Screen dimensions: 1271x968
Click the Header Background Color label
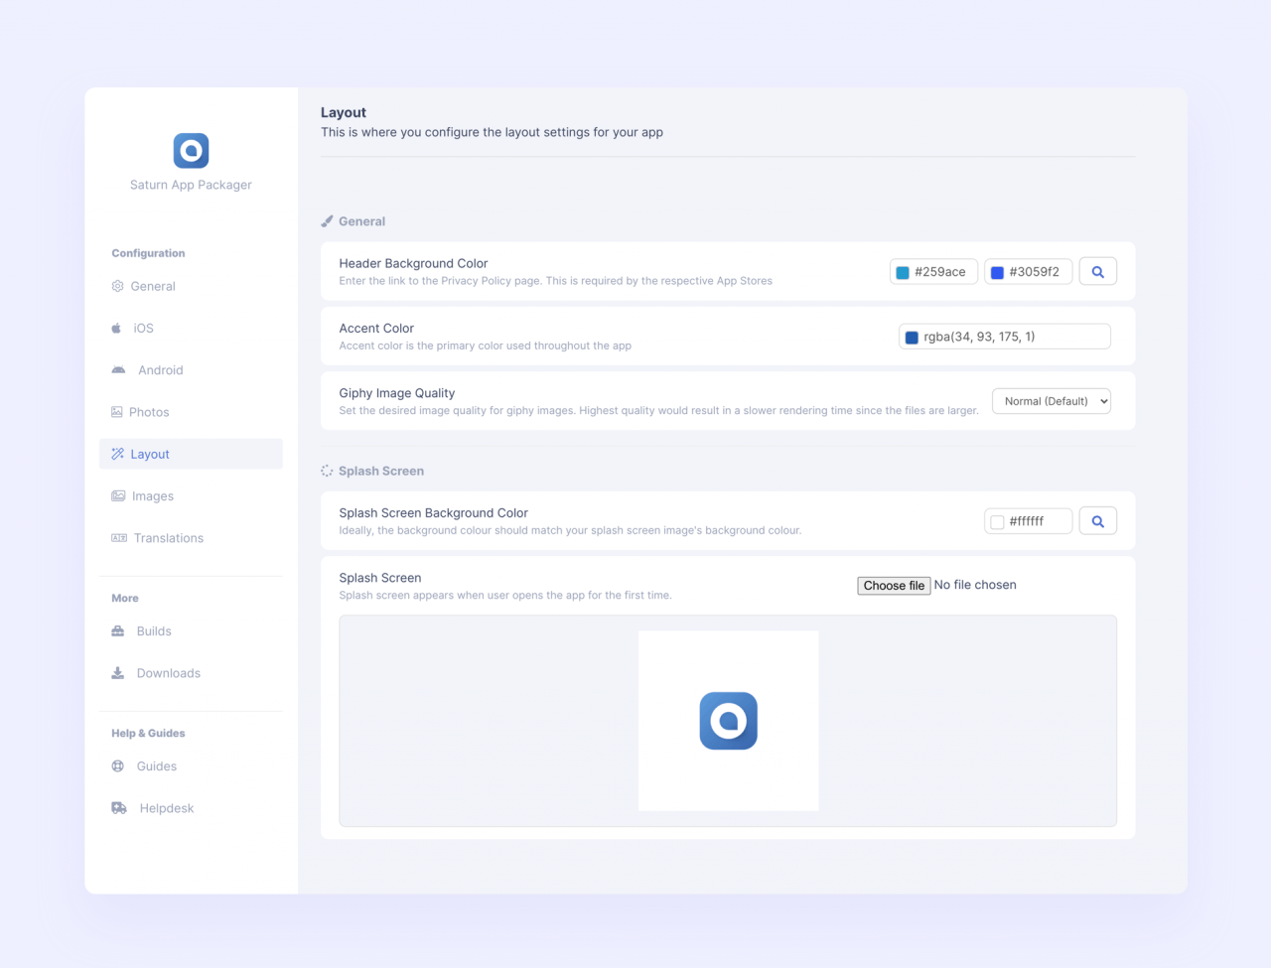[x=413, y=263]
